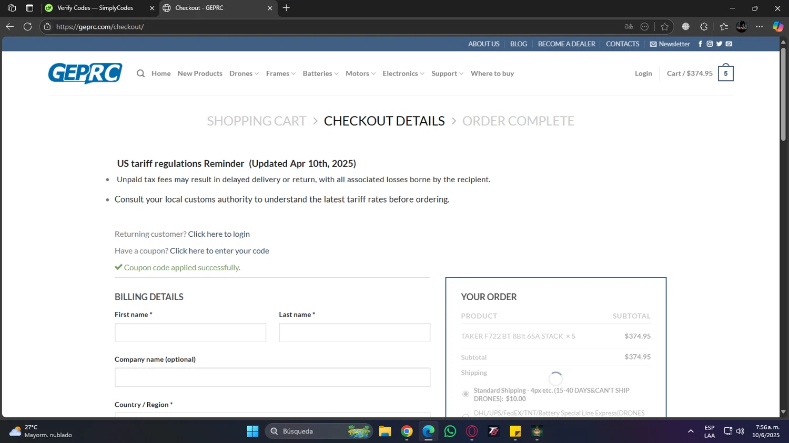Click here to enter your code
789x443 pixels.
[x=219, y=251]
